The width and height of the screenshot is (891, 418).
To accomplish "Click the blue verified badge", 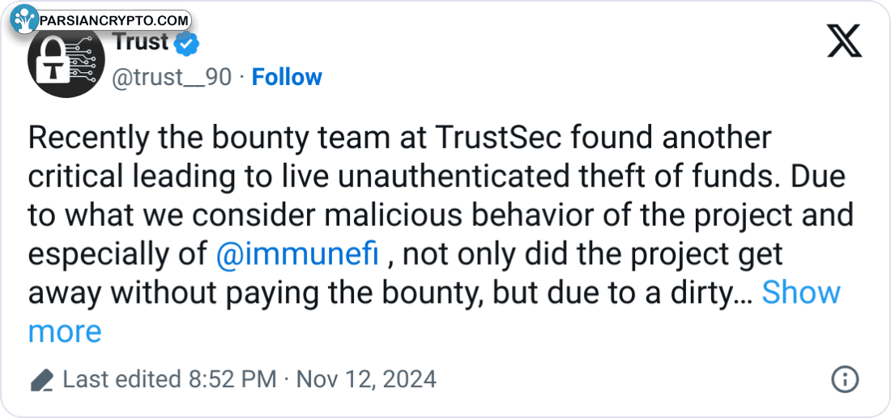I will tap(187, 42).
